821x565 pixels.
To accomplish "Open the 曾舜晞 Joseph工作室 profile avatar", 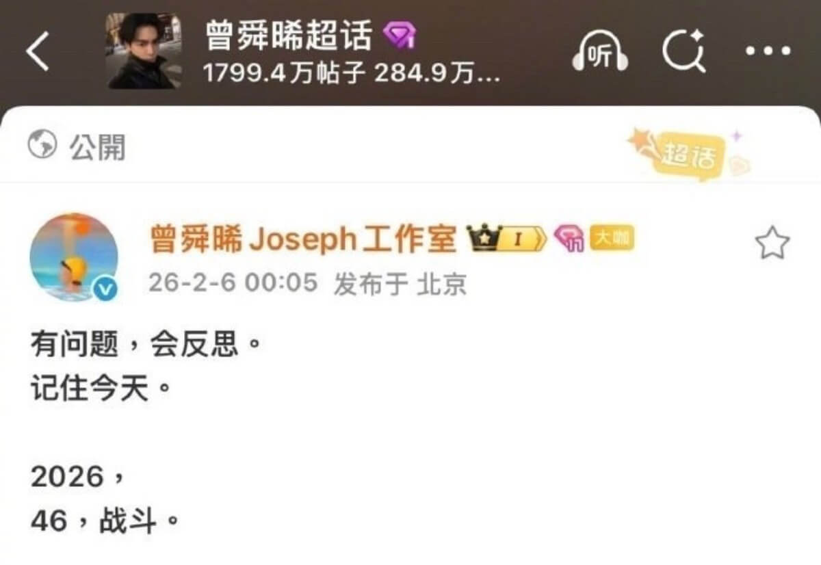I will [x=74, y=257].
